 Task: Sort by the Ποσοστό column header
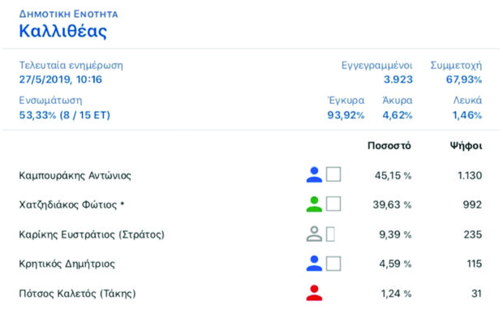pyautogui.click(x=389, y=146)
